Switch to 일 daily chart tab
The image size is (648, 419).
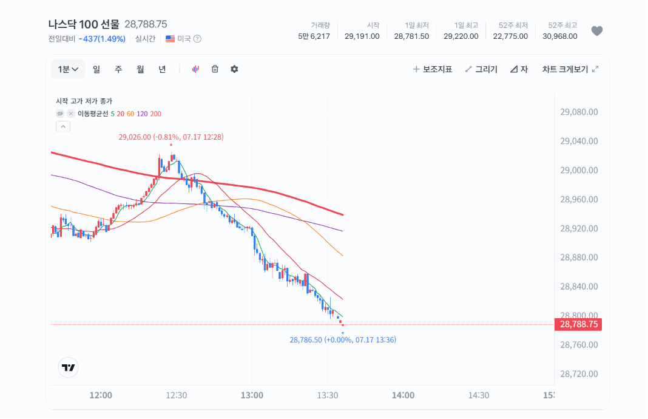[x=96, y=69]
